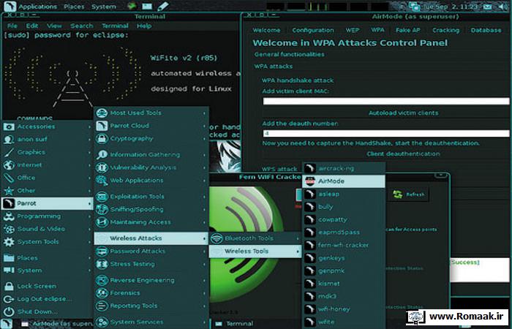Click the Refresh icon in Fern WIFI Cracker
This screenshot has height=329, width=512.
(x=398, y=194)
